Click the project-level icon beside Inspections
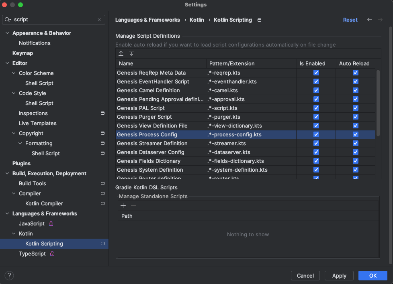 102,113
